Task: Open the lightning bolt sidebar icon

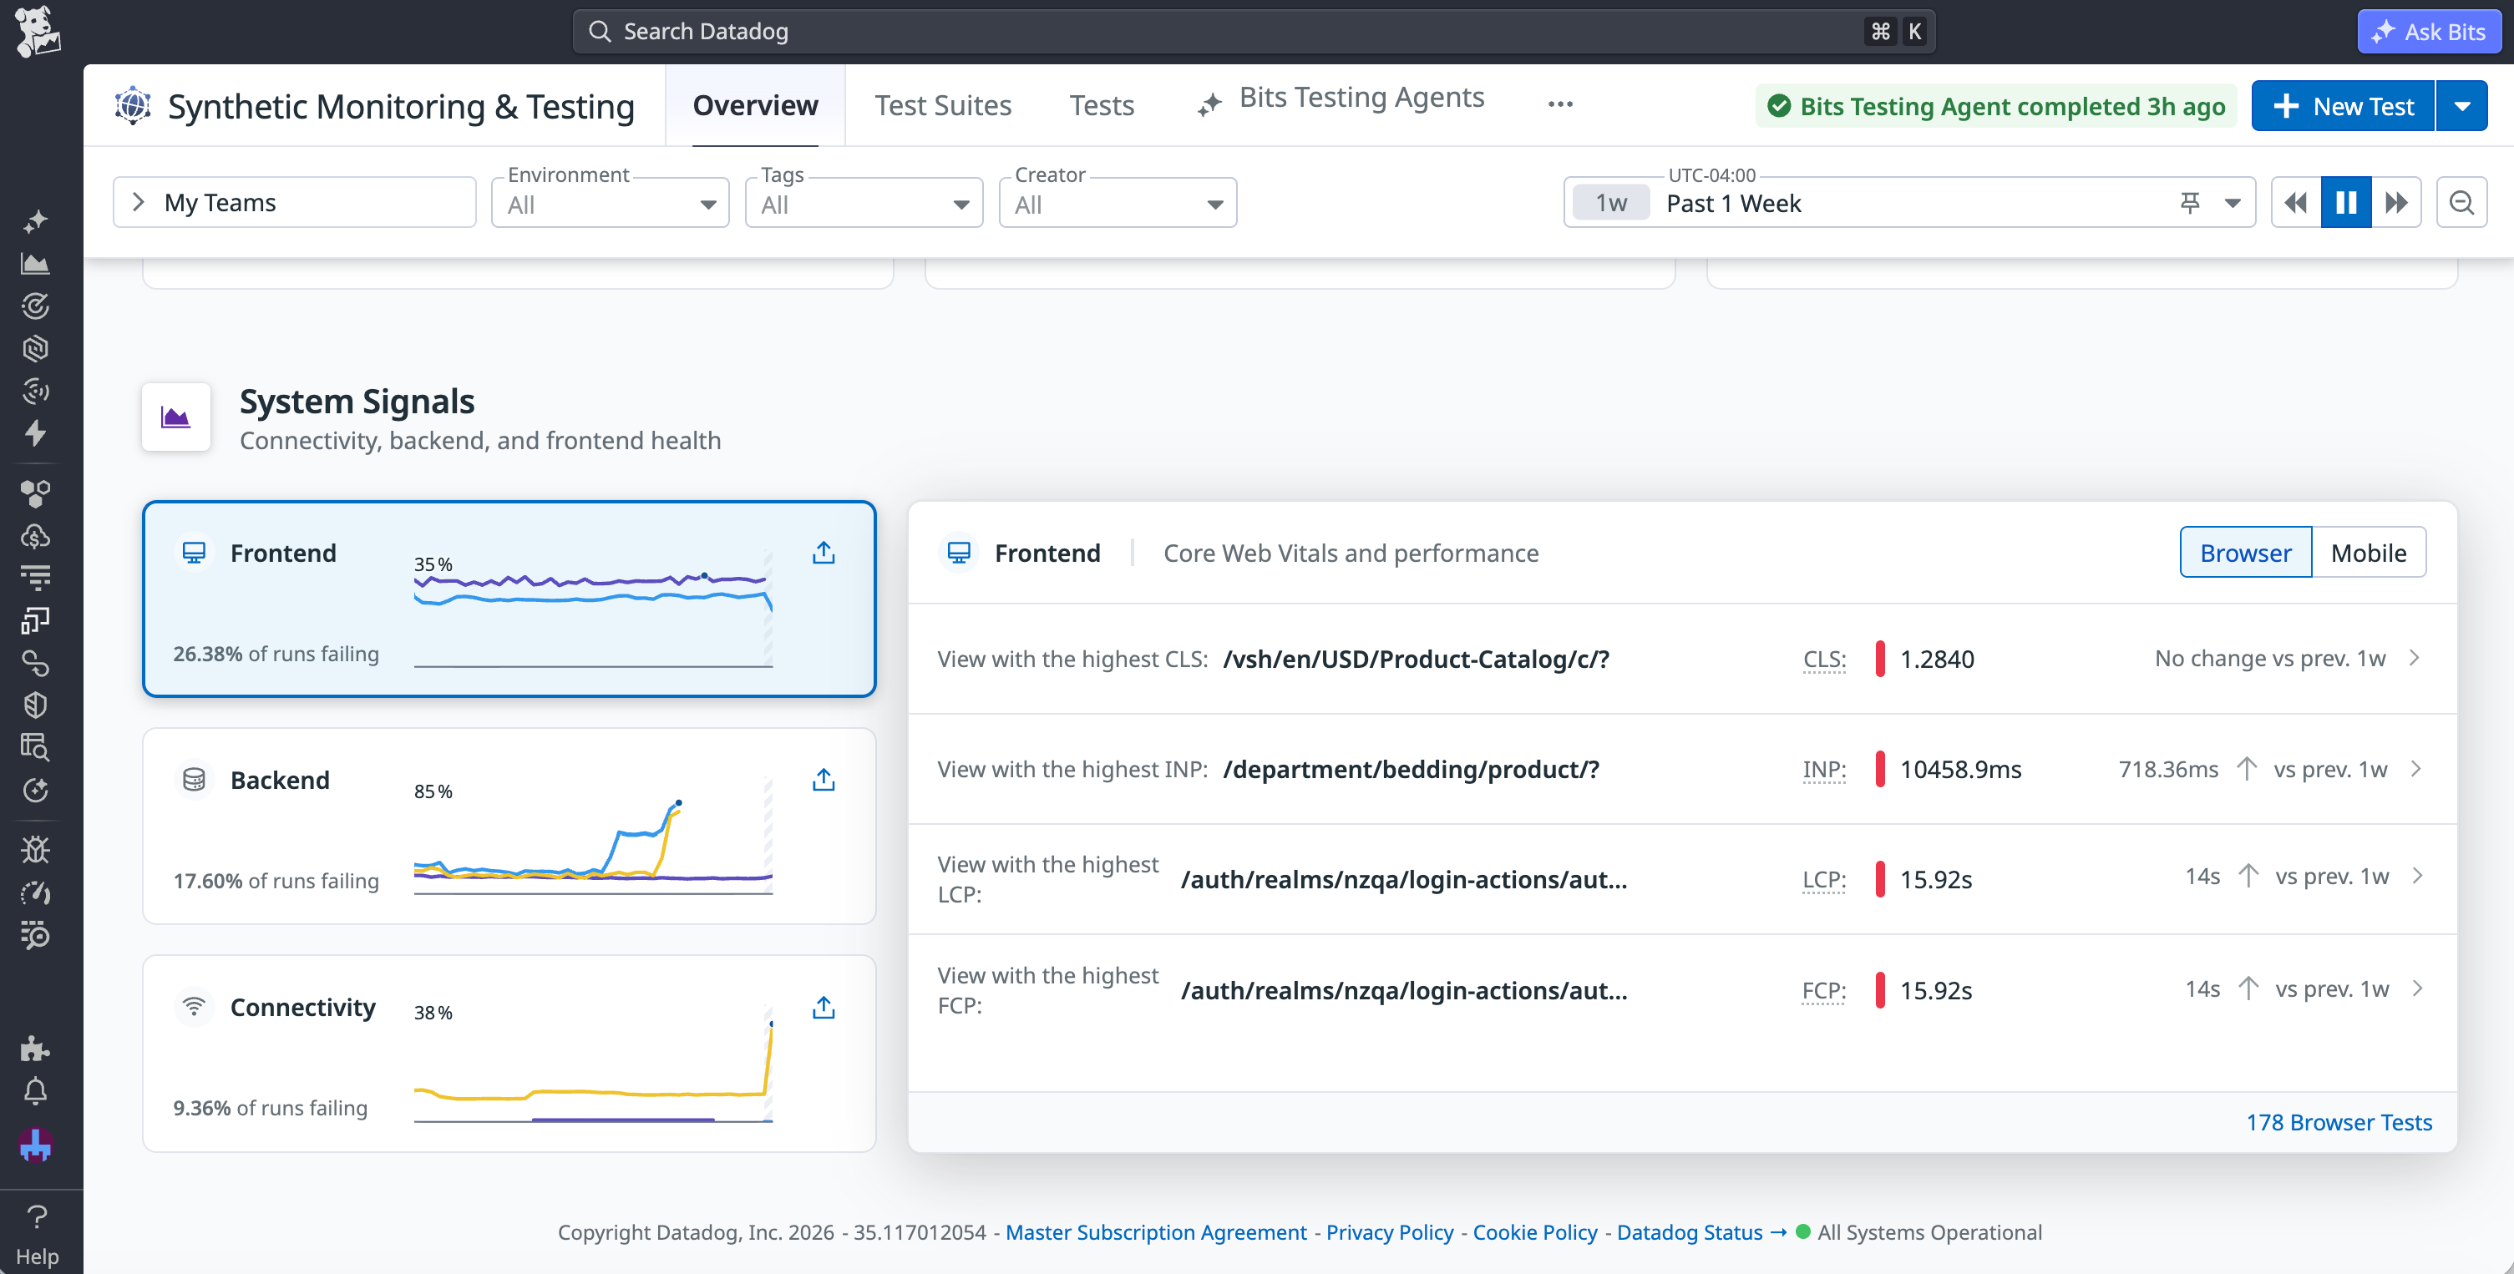Action: click(x=35, y=432)
